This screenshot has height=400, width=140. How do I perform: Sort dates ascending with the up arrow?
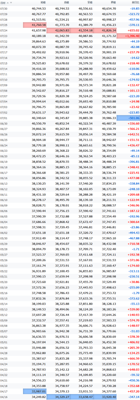8,3
